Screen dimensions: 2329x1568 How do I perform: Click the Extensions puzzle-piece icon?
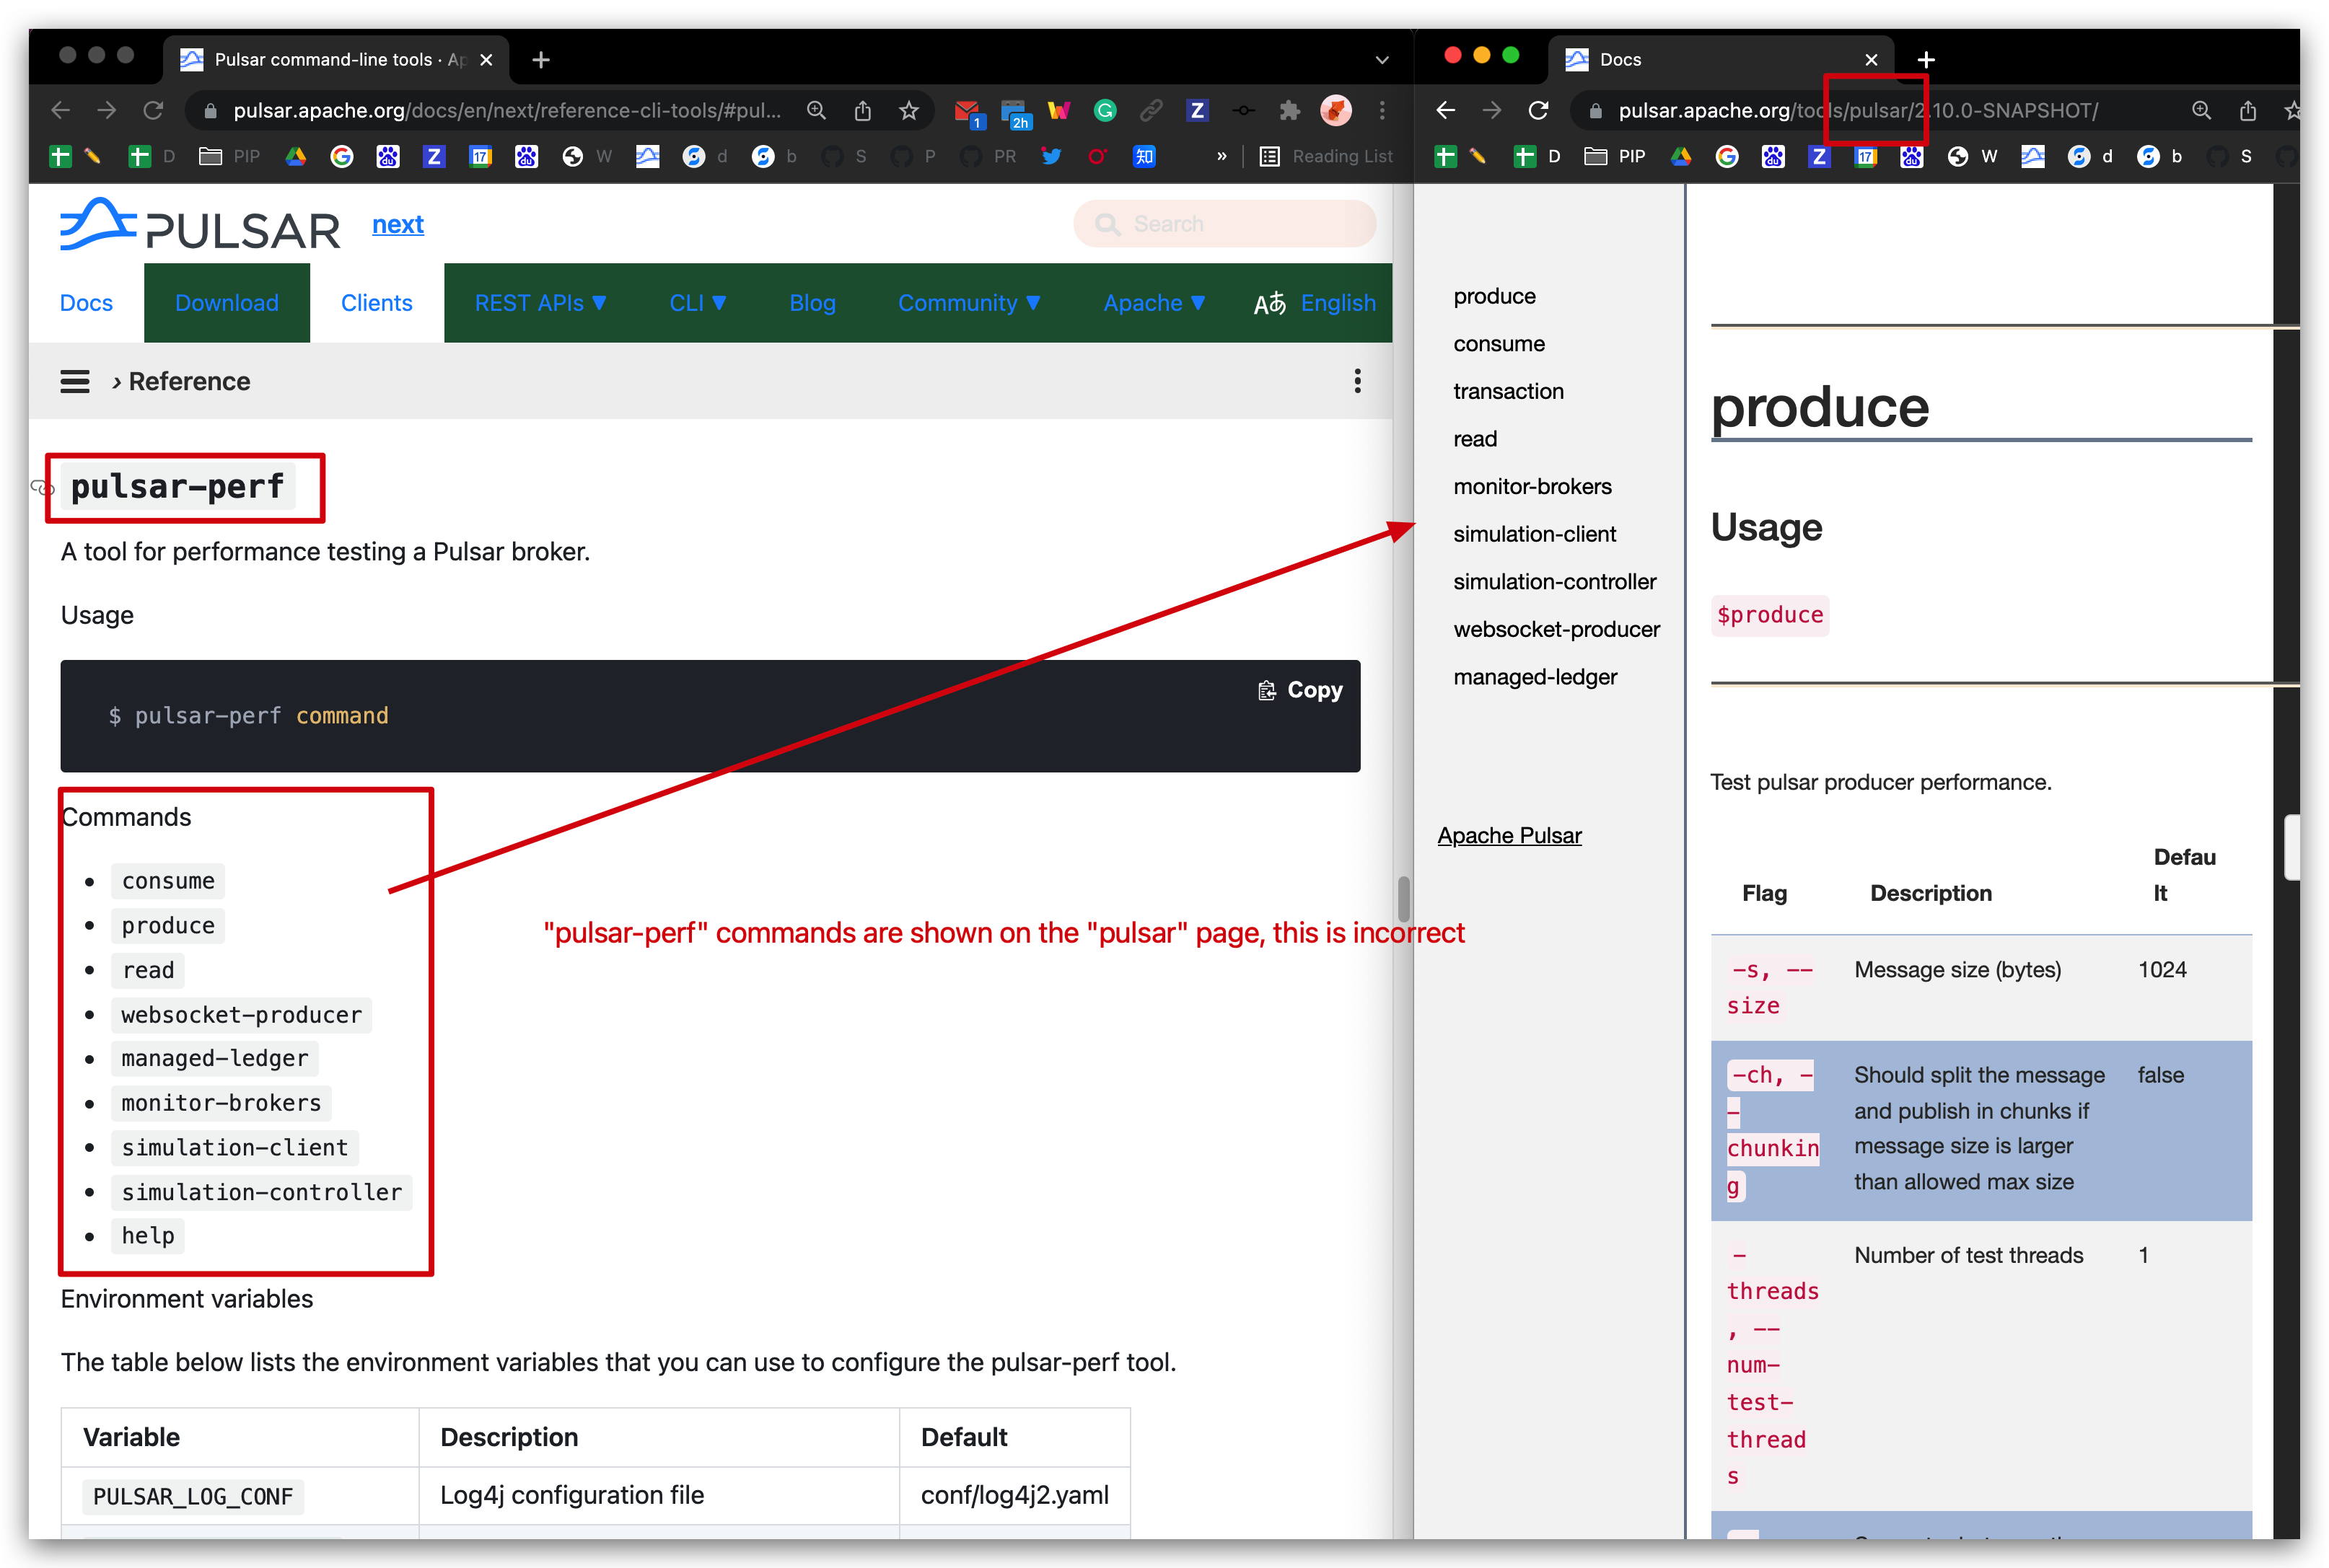coord(1291,110)
